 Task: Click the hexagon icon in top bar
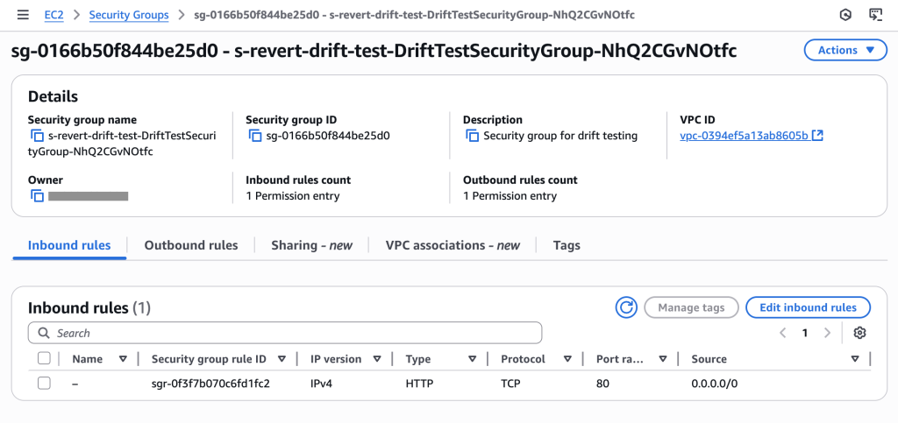(x=845, y=15)
